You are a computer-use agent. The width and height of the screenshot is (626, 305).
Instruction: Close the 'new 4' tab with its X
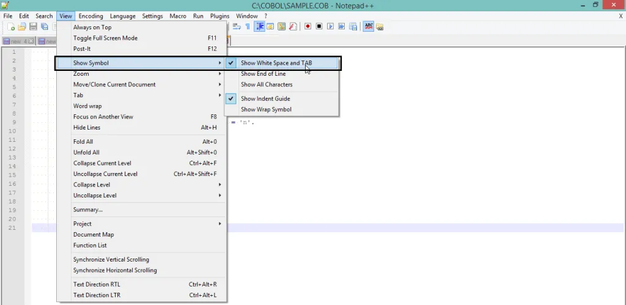(x=31, y=41)
